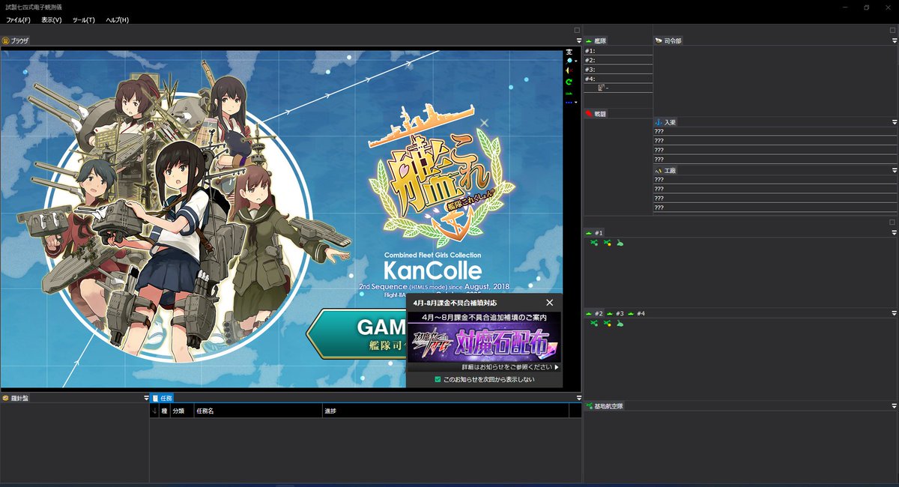Select the ブラウザ tab
Image resolution: width=899 pixels, height=487 pixels.
coord(15,40)
